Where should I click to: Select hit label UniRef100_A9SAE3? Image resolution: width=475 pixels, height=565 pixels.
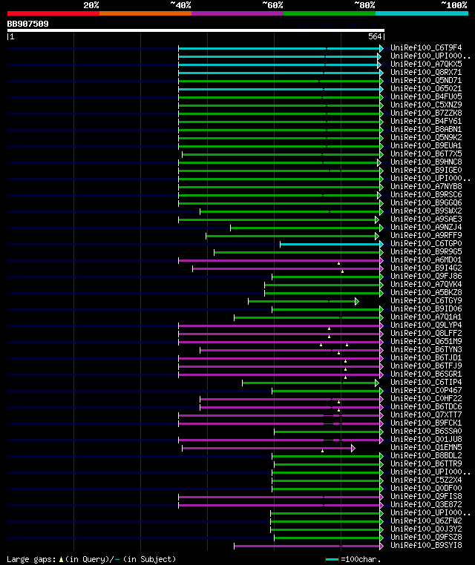[x=426, y=219]
